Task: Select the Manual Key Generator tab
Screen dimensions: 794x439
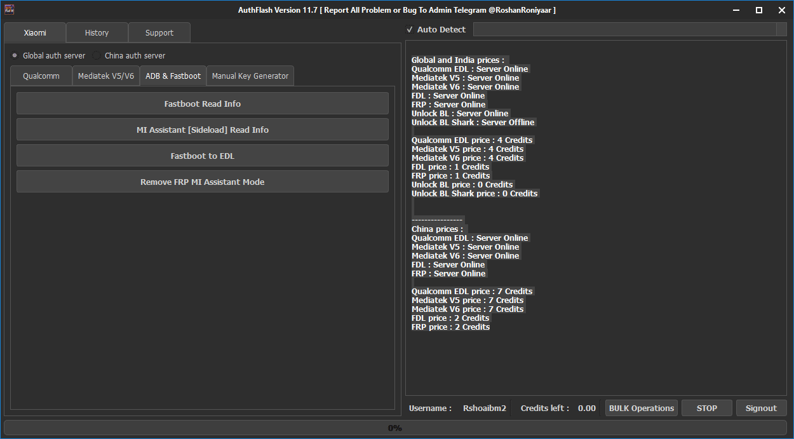Action: (250, 76)
